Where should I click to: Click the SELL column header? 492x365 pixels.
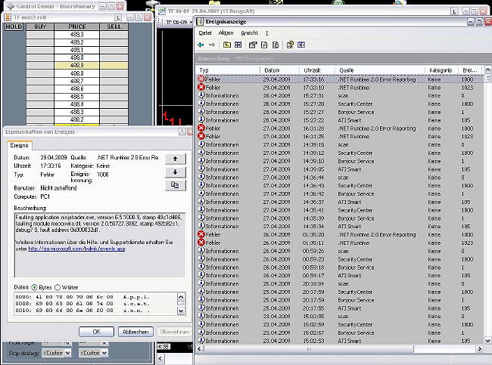point(114,26)
